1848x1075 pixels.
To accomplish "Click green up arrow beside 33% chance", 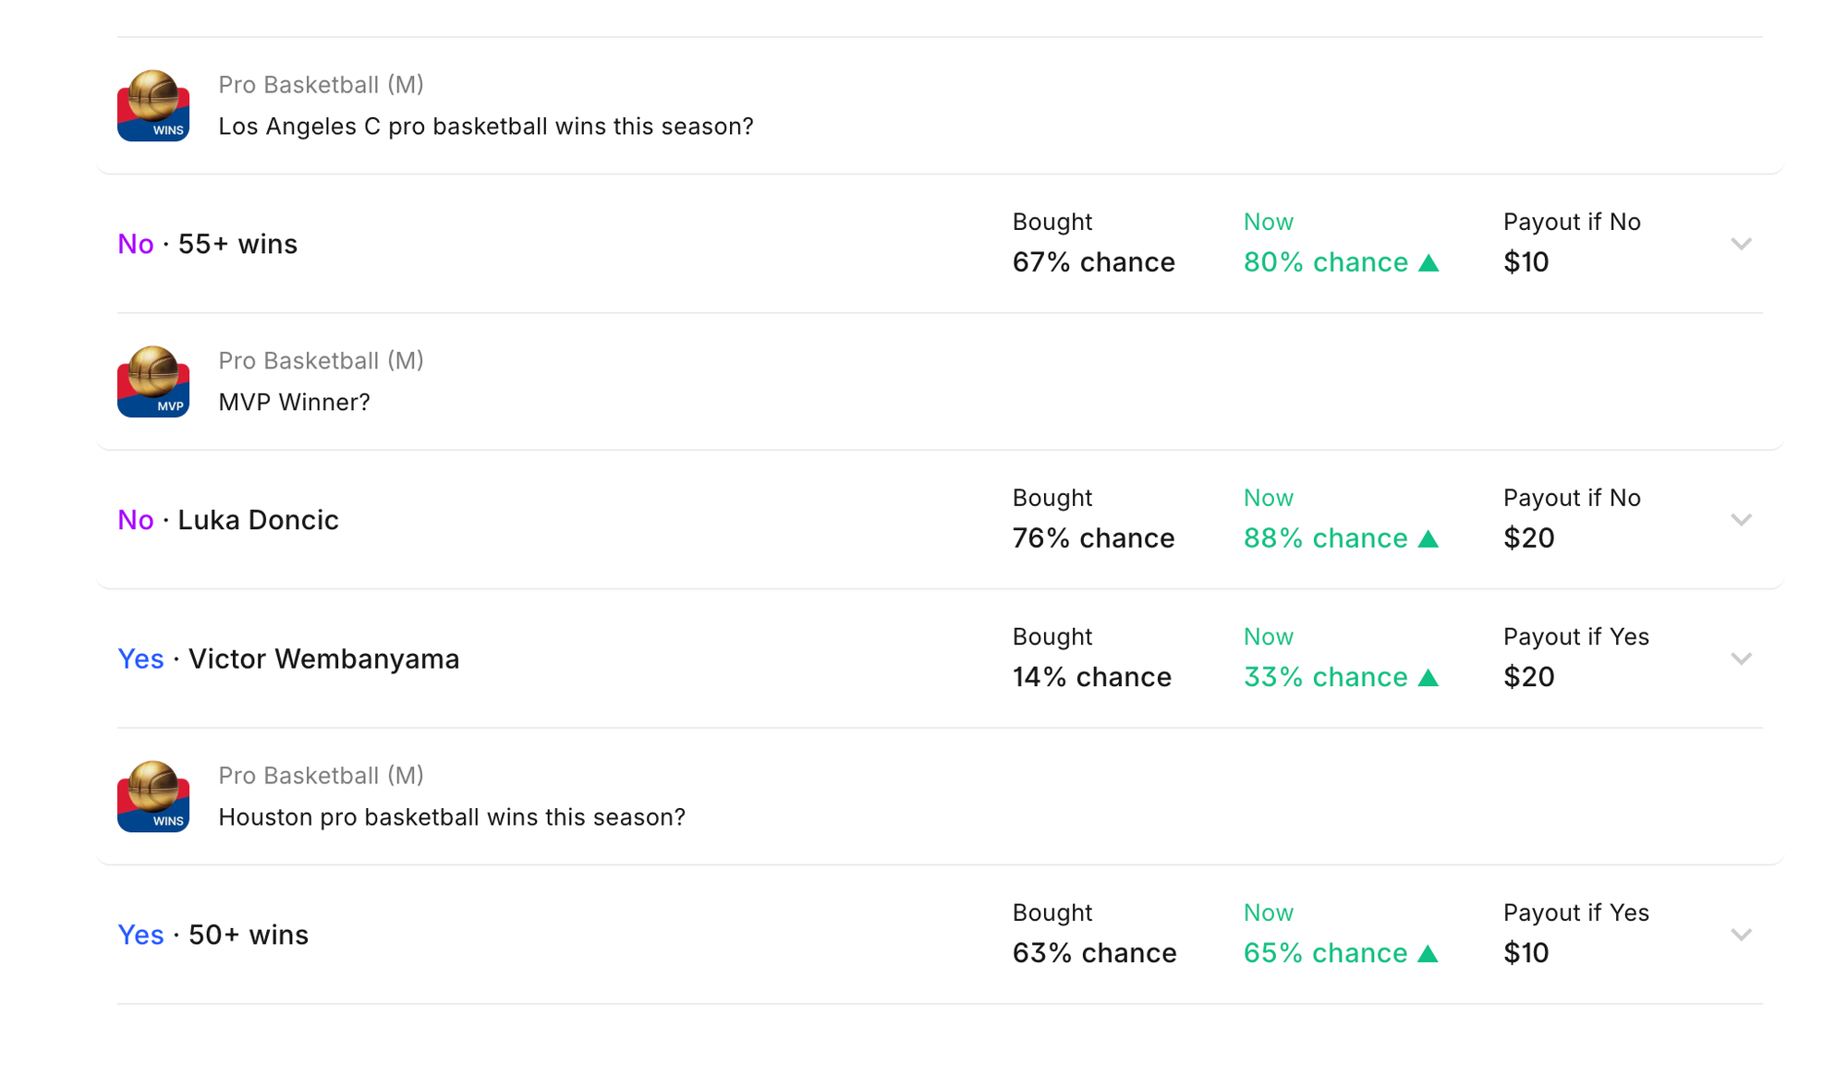I will tap(1429, 678).
